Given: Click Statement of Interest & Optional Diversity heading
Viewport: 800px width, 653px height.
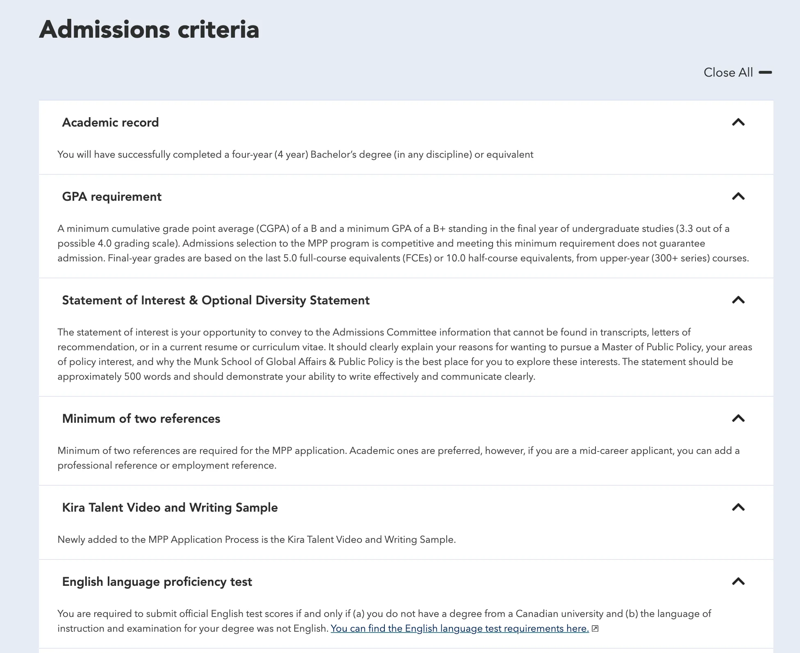Looking at the screenshot, I should tap(216, 300).
